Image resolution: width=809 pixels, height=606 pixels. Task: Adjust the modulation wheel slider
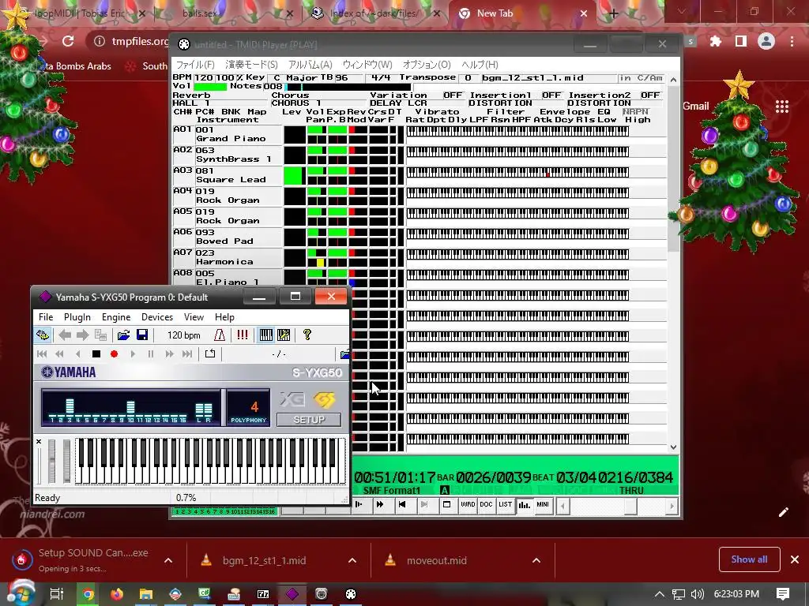click(66, 461)
